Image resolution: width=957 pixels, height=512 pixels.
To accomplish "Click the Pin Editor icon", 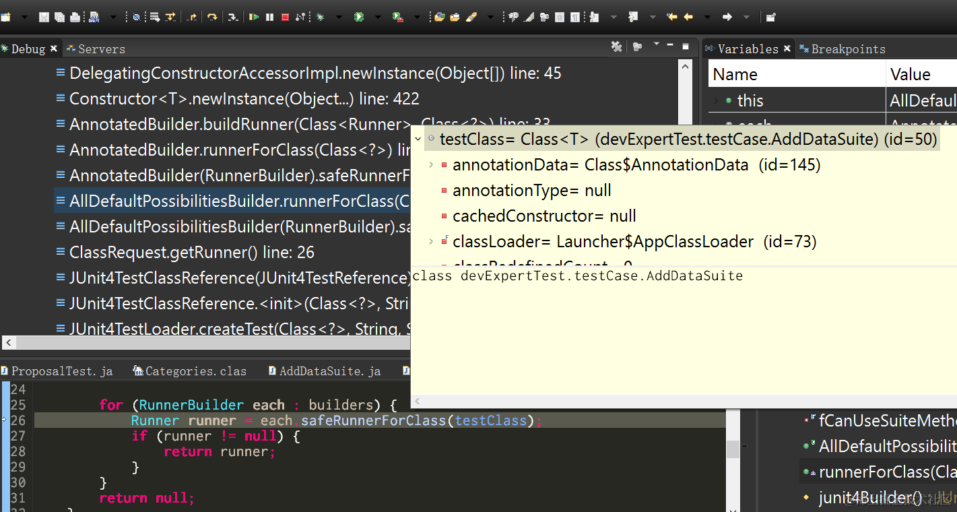I will pyautogui.click(x=770, y=17).
